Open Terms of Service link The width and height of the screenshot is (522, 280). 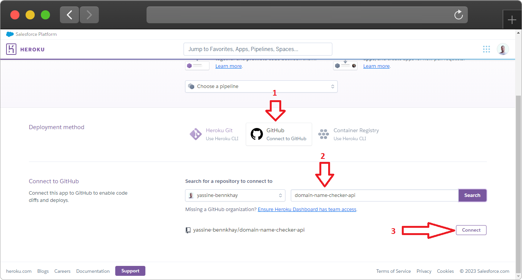(393, 271)
